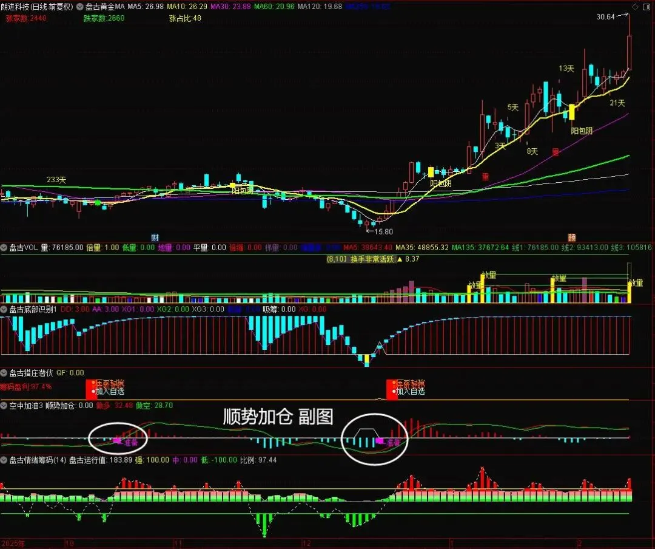655x549 pixels.
Task: Open the 盘古猎庄潜伏 indicator dropdown icon
Action: coord(4,372)
